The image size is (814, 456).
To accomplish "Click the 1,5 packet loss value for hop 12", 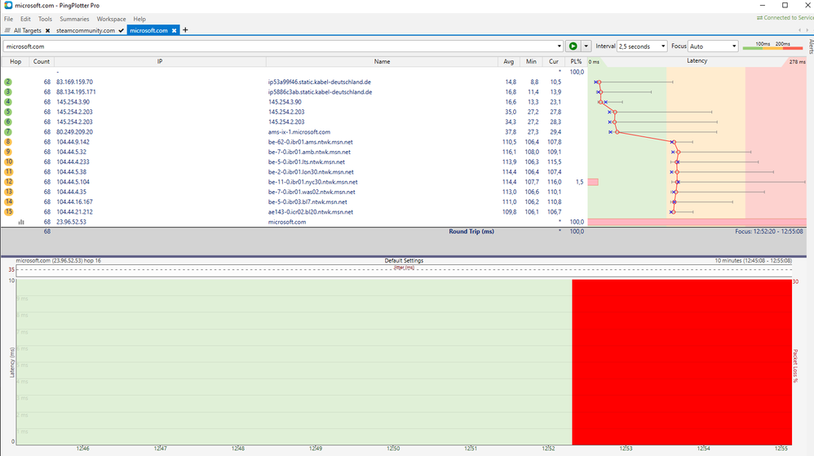I will [x=579, y=182].
